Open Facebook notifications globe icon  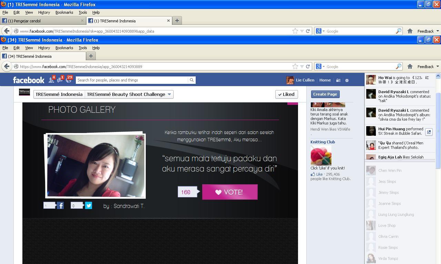pyautogui.click(x=69, y=80)
